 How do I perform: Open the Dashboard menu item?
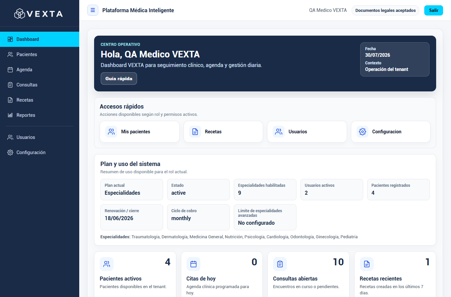tap(40, 39)
